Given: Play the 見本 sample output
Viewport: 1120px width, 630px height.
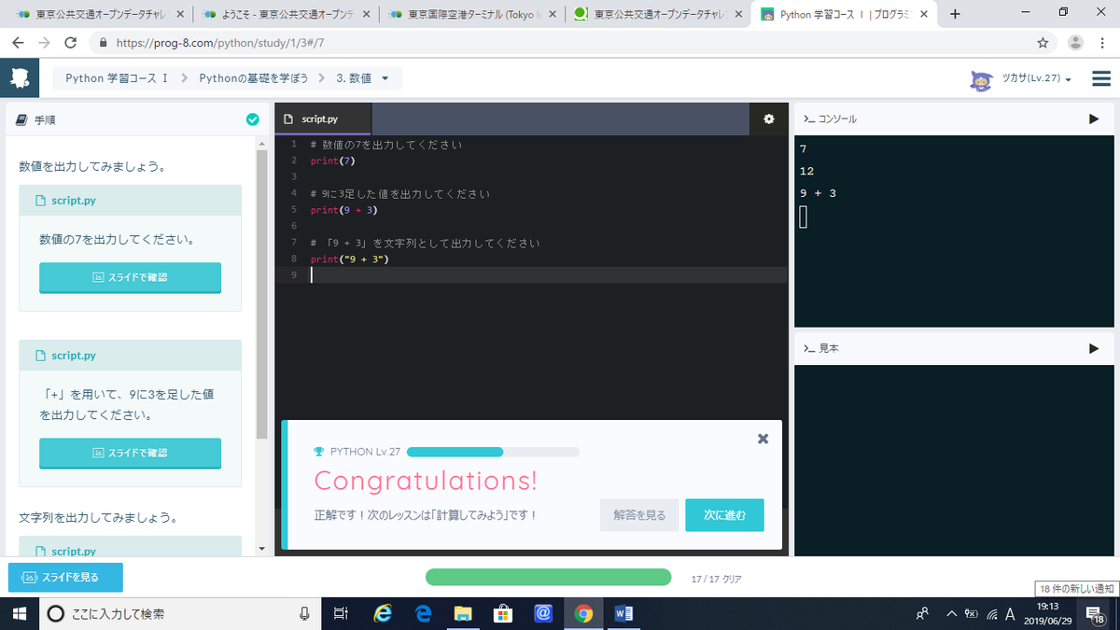Looking at the screenshot, I should [1094, 347].
